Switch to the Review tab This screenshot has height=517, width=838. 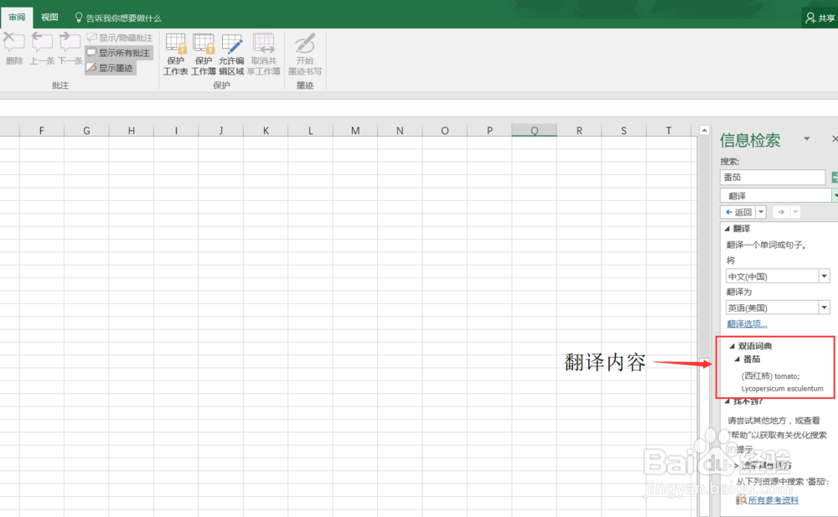tap(17, 17)
